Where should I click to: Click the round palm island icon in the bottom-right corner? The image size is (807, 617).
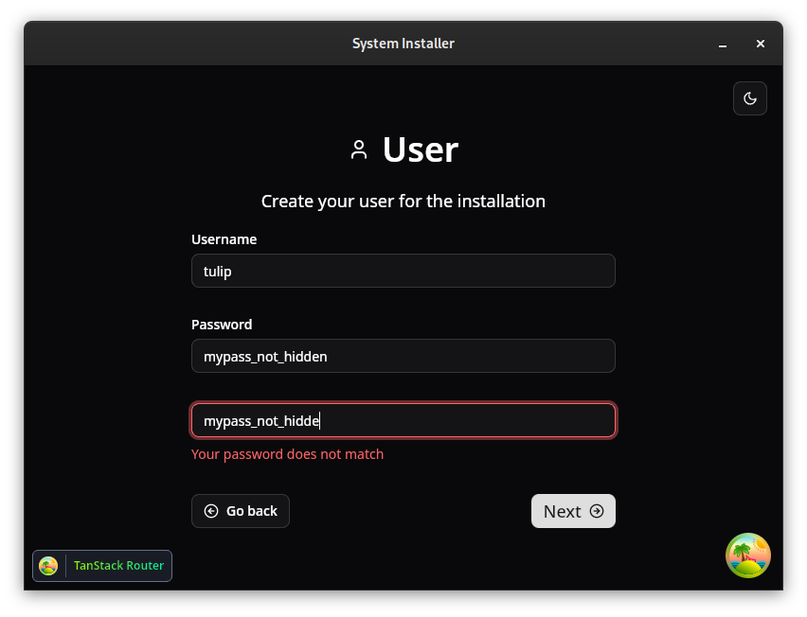coord(748,555)
